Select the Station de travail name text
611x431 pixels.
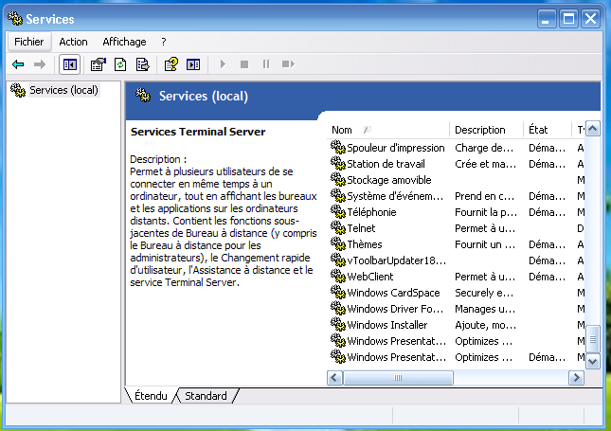pyautogui.click(x=386, y=164)
